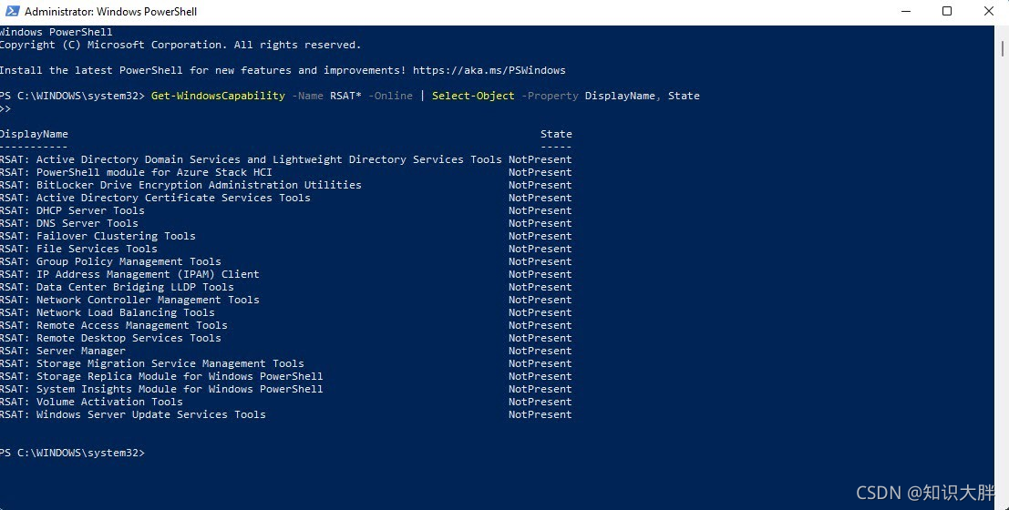Click the BitLocker Drive Encryption Administration Utilities row
Image resolution: width=1009 pixels, height=510 pixels.
tap(285, 185)
